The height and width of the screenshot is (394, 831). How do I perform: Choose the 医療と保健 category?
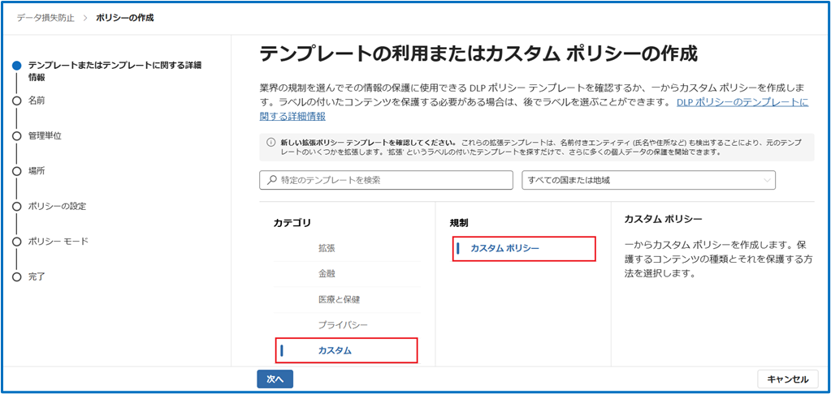(339, 299)
